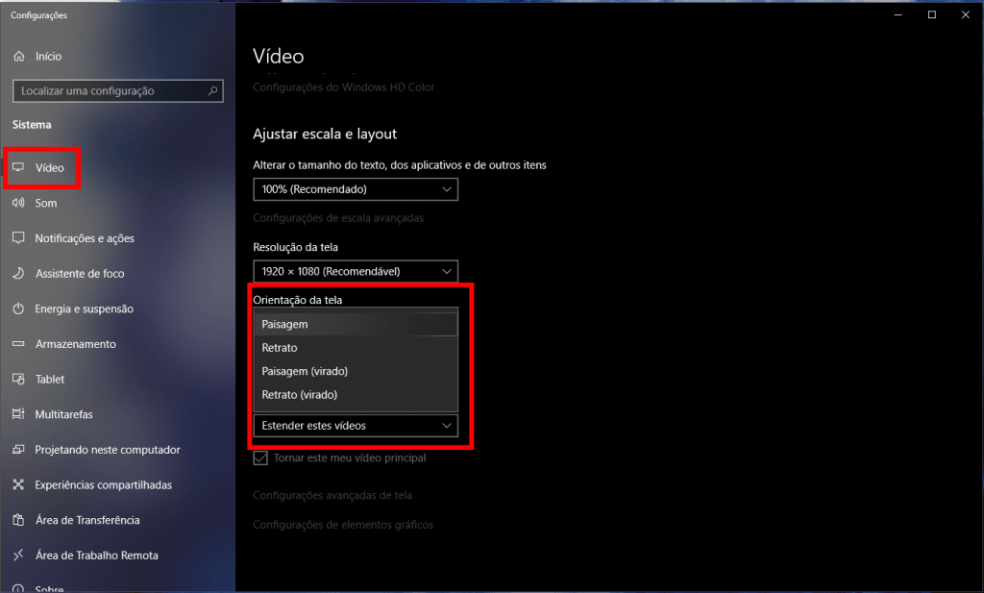Select Paisagem (virado) orientation option
Image resolution: width=984 pixels, height=593 pixels.
tap(356, 372)
